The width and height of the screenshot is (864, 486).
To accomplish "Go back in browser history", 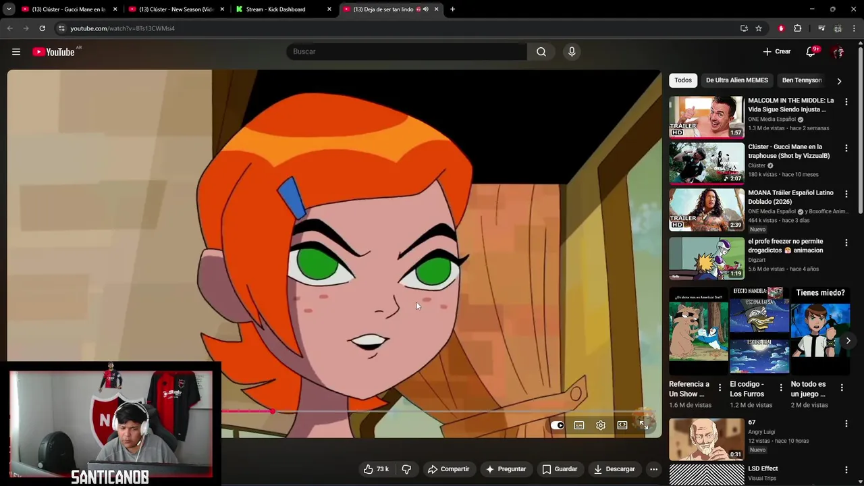I will coord(9,28).
